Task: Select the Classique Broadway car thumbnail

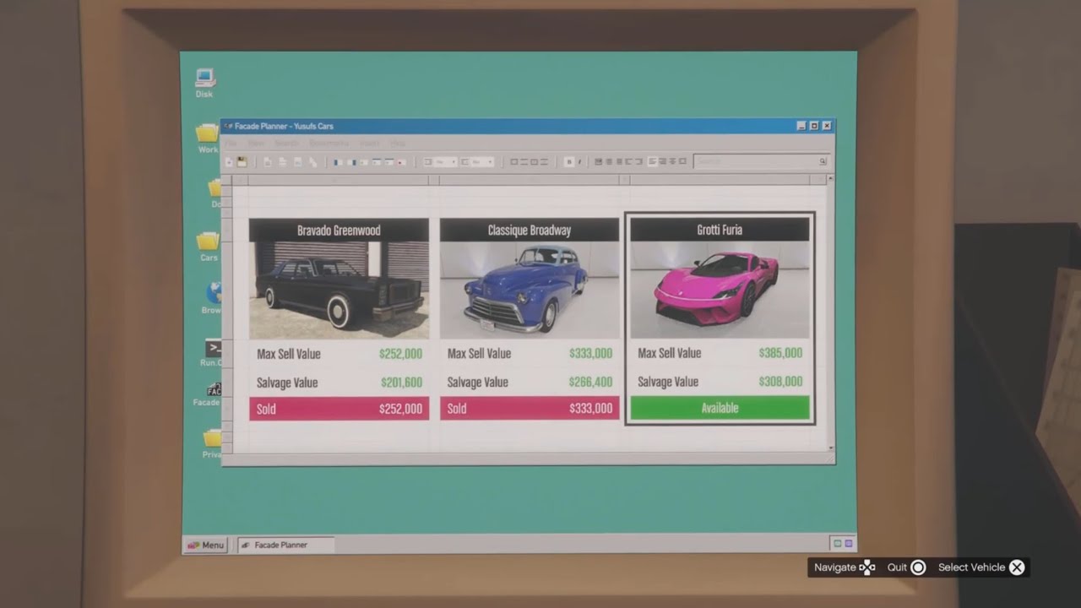Action: point(530,290)
